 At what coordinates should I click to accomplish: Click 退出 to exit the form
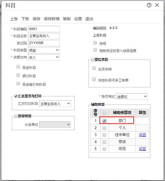[89, 19]
